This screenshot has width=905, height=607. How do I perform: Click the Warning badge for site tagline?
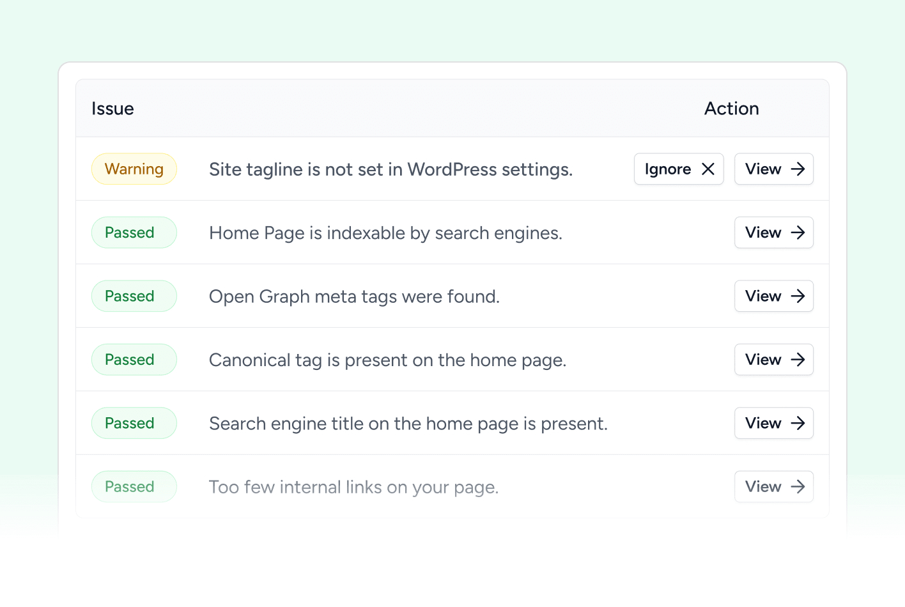[134, 169]
